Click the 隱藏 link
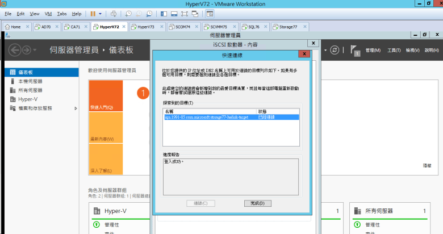 click(x=427, y=165)
